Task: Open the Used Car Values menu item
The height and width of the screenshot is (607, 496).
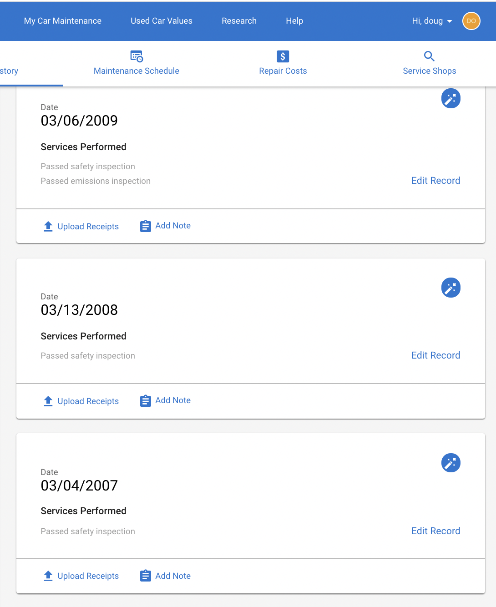Action: (162, 21)
